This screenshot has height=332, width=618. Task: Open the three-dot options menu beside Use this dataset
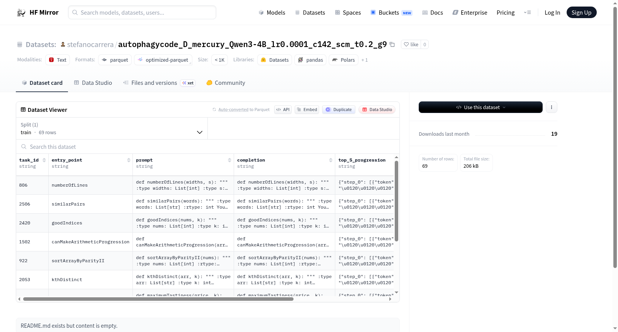(552, 107)
